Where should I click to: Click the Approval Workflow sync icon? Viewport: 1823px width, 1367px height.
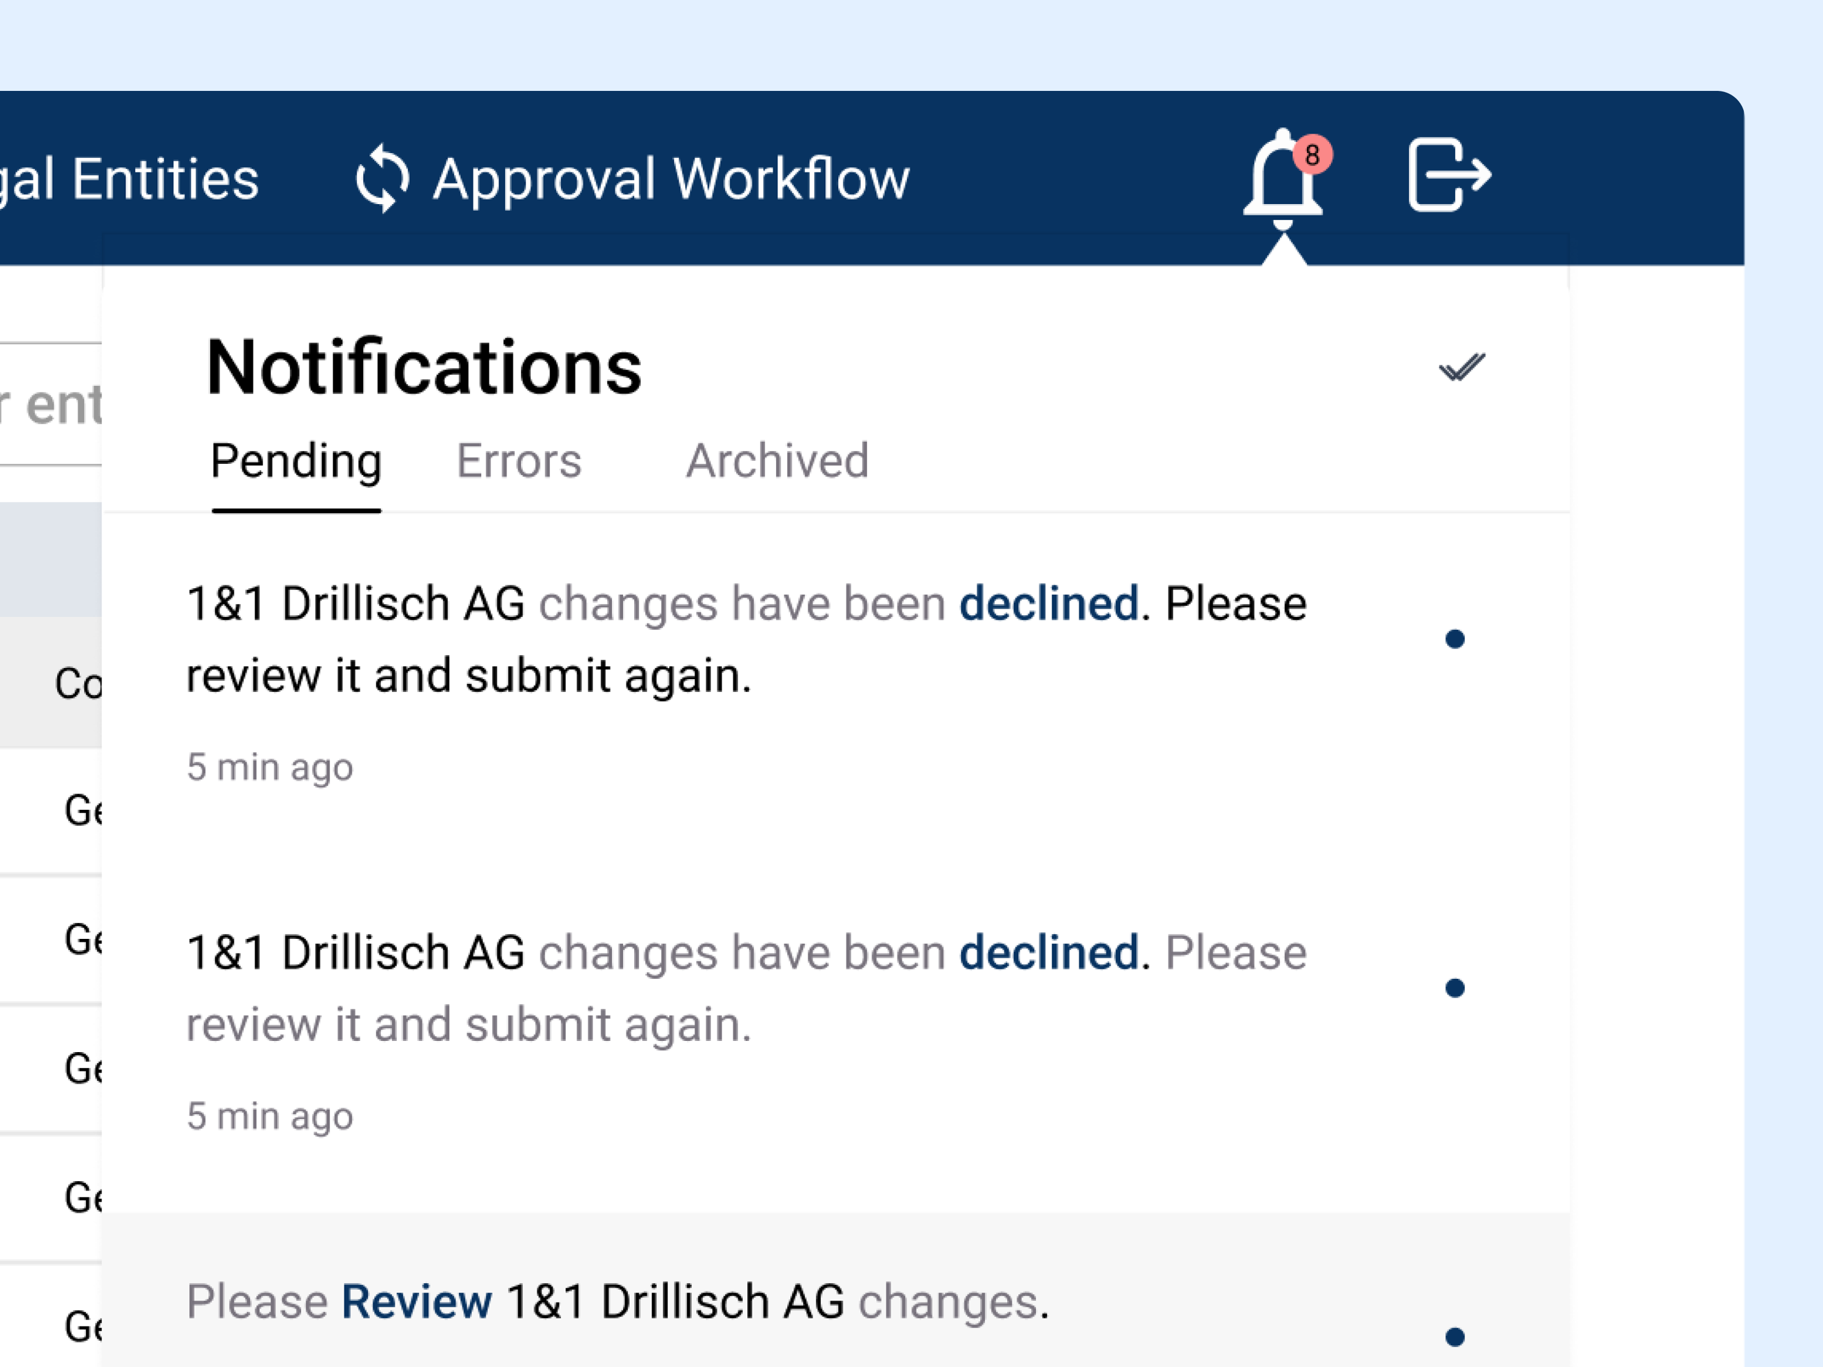(x=382, y=178)
